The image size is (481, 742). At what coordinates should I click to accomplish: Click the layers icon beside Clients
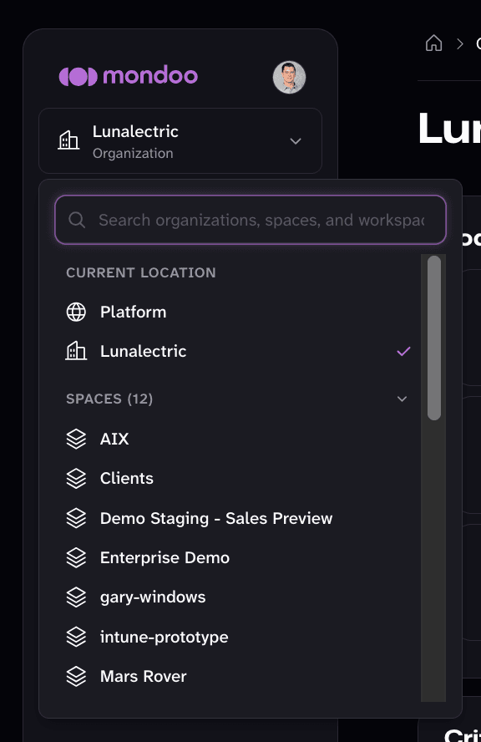[76, 479]
